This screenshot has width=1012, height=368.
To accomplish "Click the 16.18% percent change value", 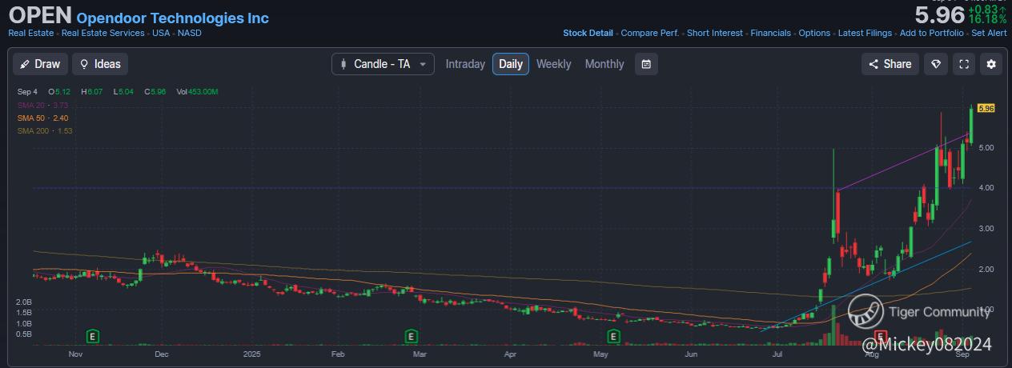I will (x=987, y=18).
